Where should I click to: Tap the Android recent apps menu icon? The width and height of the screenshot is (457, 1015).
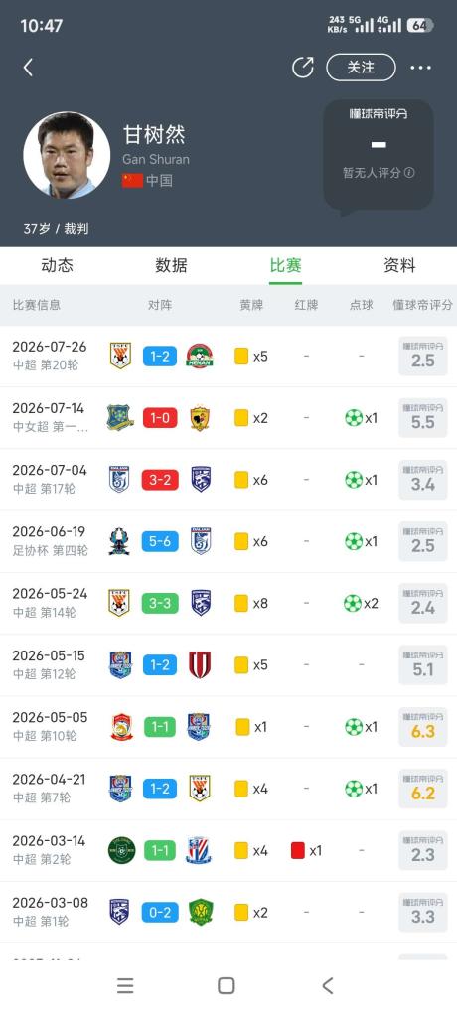click(125, 985)
